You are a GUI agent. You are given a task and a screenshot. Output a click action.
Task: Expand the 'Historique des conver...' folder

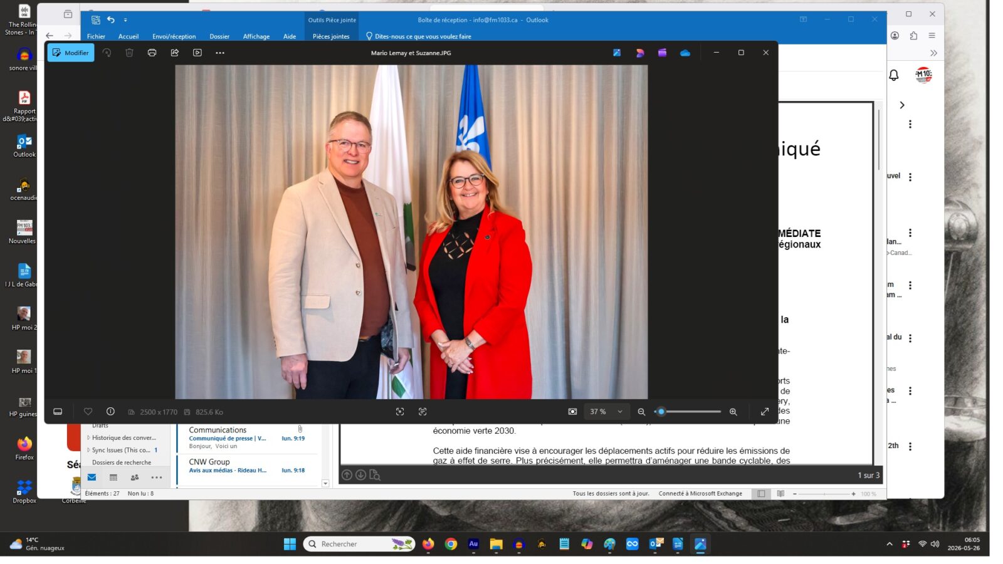[x=88, y=437]
